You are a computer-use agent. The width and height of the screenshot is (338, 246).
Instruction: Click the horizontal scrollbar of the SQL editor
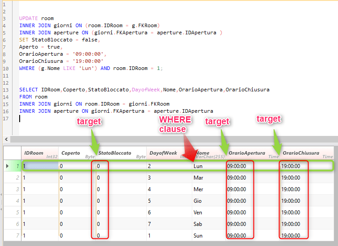(174, 139)
